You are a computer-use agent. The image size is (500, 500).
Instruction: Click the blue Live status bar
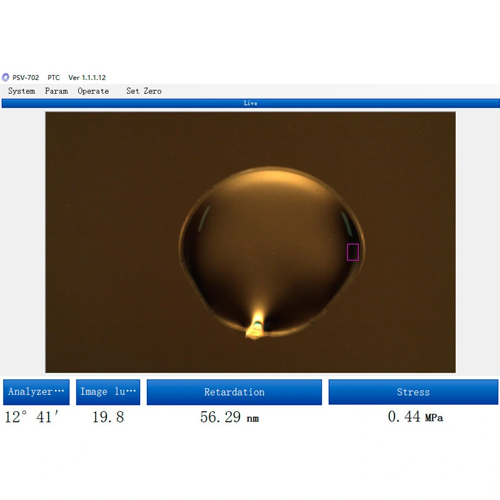250,103
